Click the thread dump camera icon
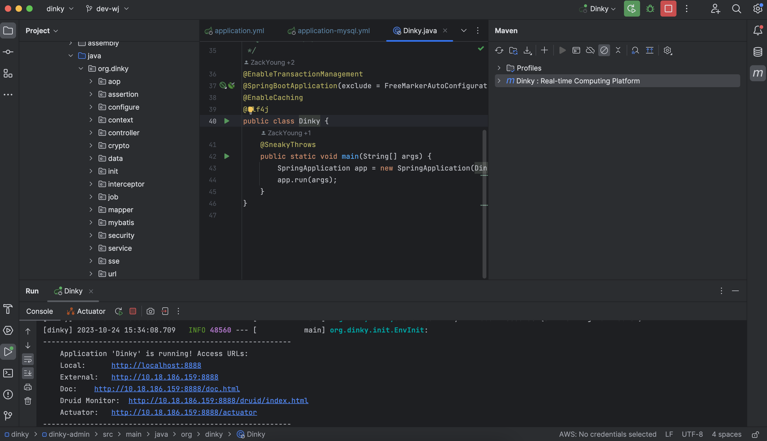The image size is (767, 441). pyautogui.click(x=150, y=311)
